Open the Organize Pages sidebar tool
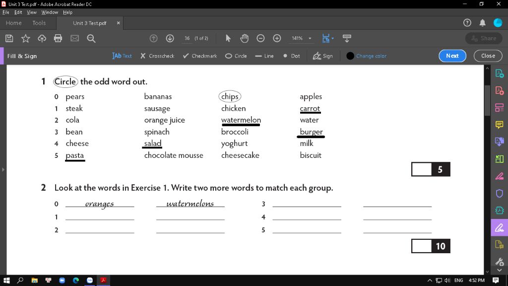This screenshot has width=508, height=286. [499, 108]
